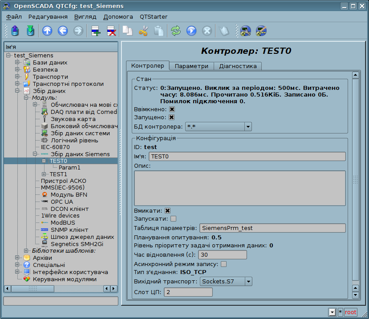Image resolution: width=369 pixels, height=319 pixels.
Task: Enable the Асинхронний режим запису checkbox
Action: pyautogui.click(x=224, y=264)
